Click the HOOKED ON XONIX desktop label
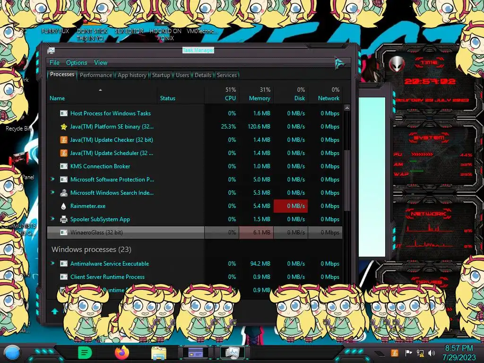This screenshot has height=363, width=484. pos(165,35)
